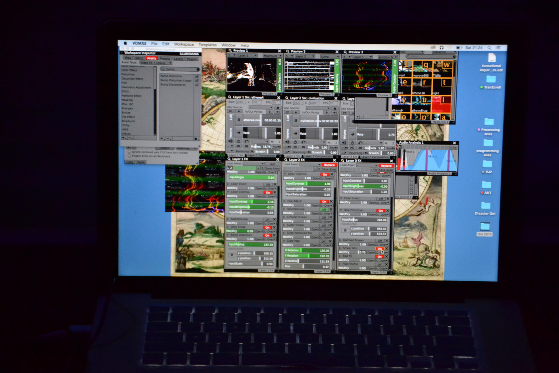Adjust the inputContrast slider in Layer 2 FX
This screenshot has height=373, width=559.
click(308, 184)
